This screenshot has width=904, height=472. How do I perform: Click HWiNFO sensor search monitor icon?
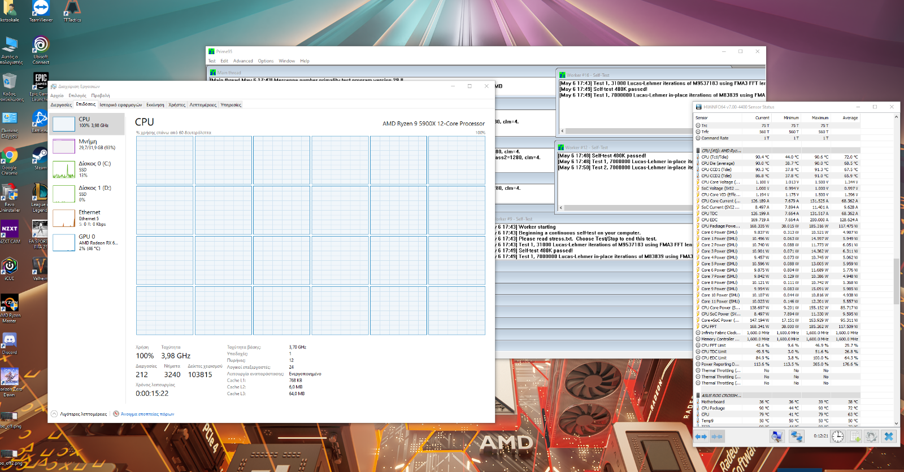pos(777,436)
